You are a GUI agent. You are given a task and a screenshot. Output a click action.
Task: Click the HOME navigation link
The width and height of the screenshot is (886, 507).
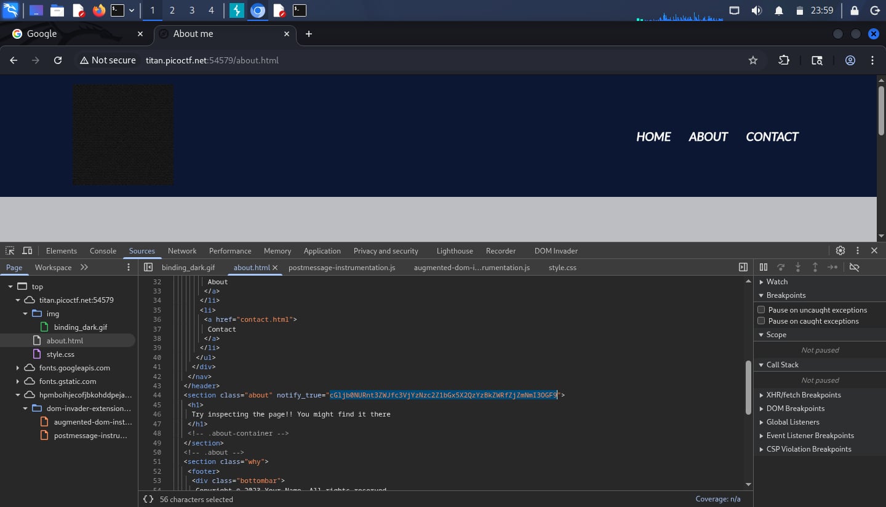653,137
